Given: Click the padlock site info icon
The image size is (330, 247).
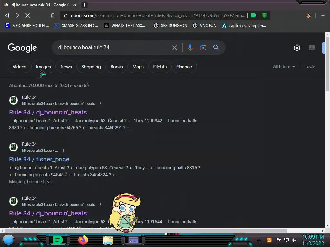Looking at the screenshot, I should click(66, 15).
